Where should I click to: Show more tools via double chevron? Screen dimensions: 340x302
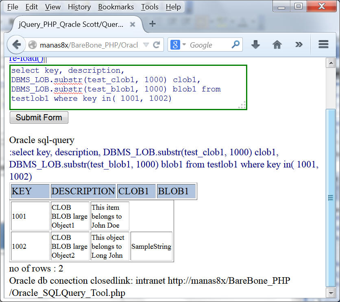299,45
